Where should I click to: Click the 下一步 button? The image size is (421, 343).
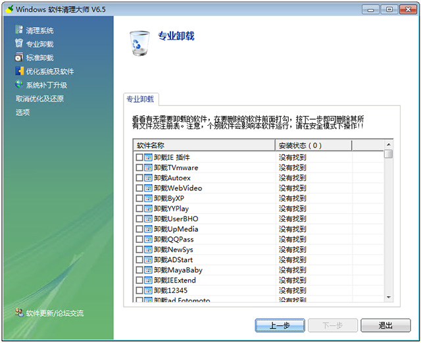tap(333, 325)
